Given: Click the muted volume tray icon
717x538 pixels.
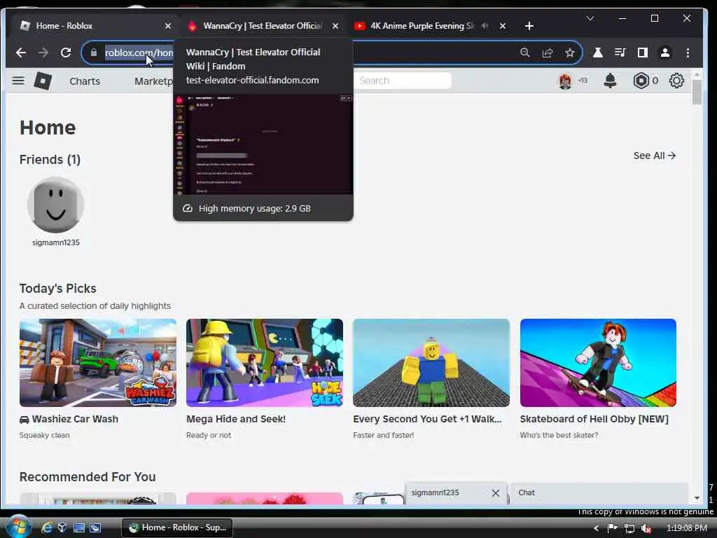Looking at the screenshot, I should 646,528.
